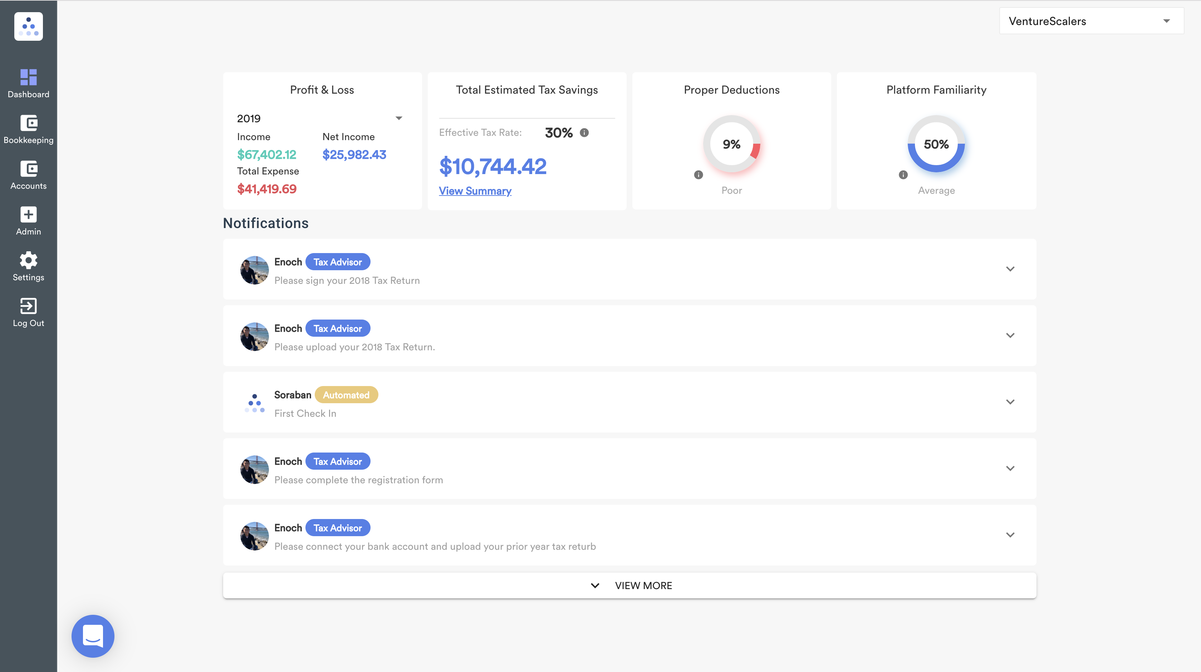The image size is (1201, 672).
Task: Click the Tax Advisor badge on the bank account notification
Action: click(x=338, y=528)
